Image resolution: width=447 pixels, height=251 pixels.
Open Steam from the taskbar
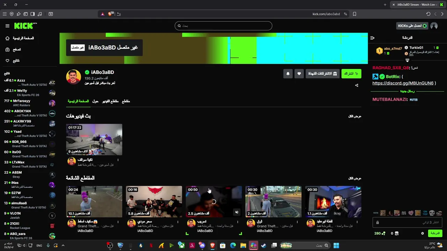[x=264, y=245]
